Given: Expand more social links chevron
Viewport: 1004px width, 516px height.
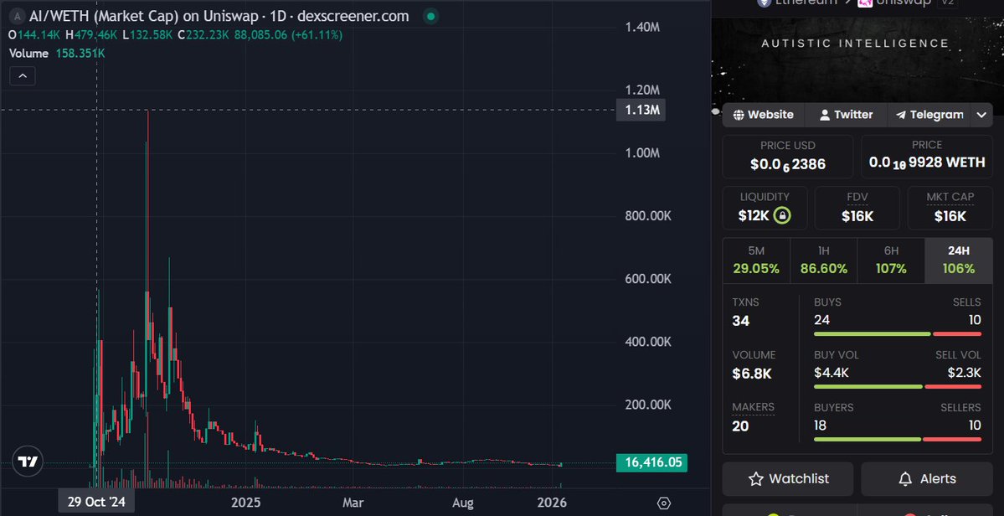Looking at the screenshot, I should [981, 116].
